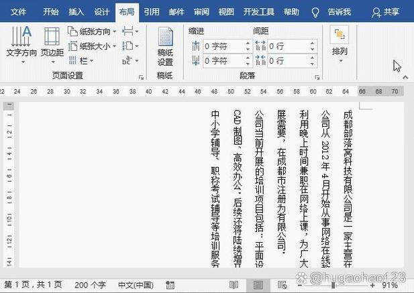Click the 告诉我 lightbulb icon

[x=315, y=12]
